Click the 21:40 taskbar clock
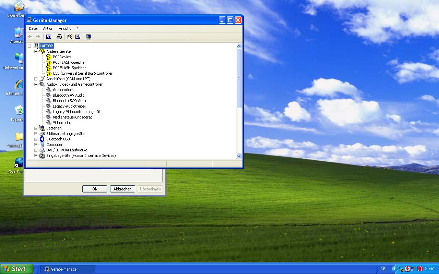Image resolution: width=439 pixels, height=274 pixels. click(x=429, y=269)
